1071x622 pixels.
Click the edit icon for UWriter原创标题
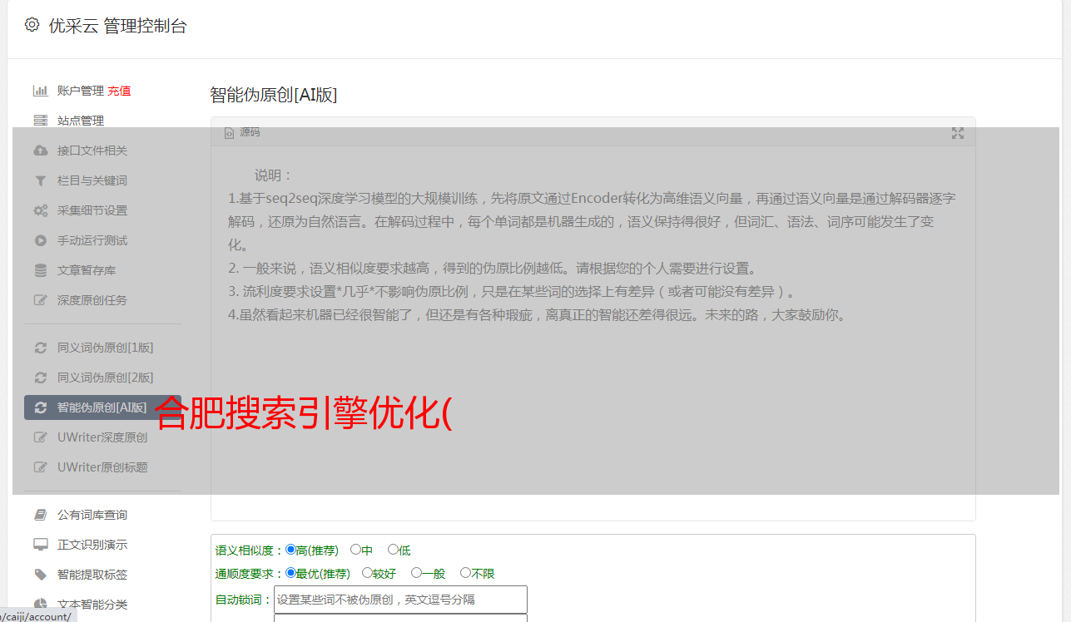click(40, 467)
